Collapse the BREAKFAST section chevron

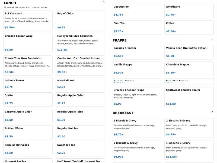[x=212, y=112]
